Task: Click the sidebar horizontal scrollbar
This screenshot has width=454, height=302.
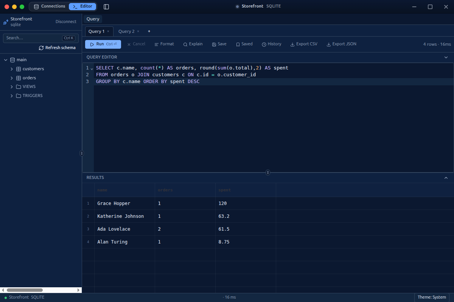Action: [x=25, y=290]
